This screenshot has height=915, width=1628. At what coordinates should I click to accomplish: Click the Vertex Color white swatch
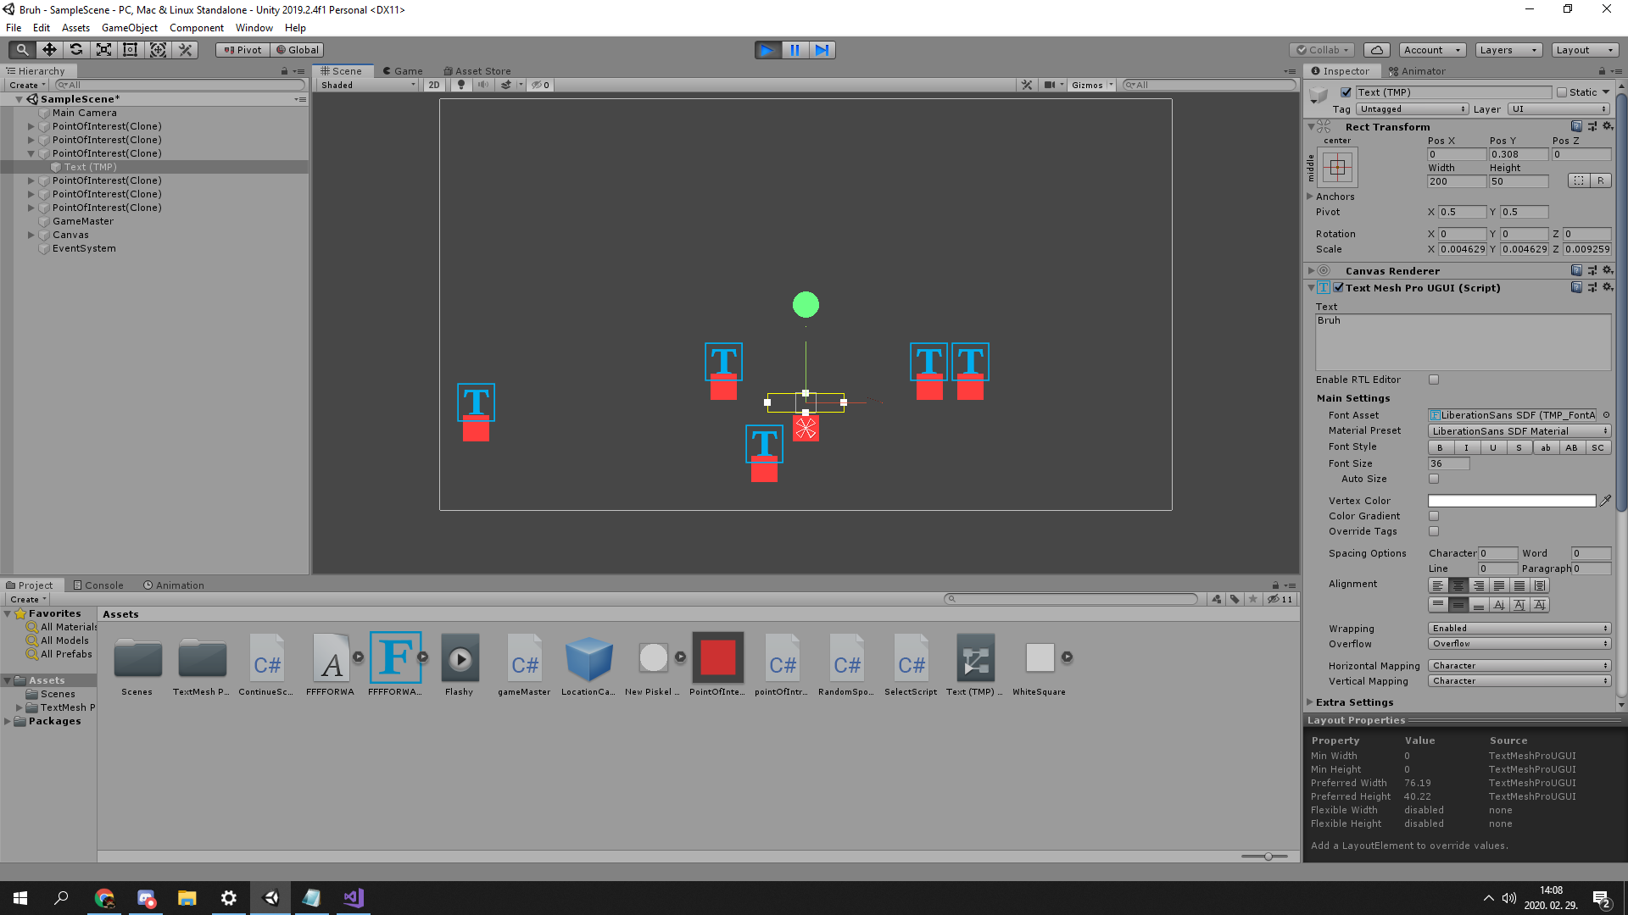pos(1511,501)
